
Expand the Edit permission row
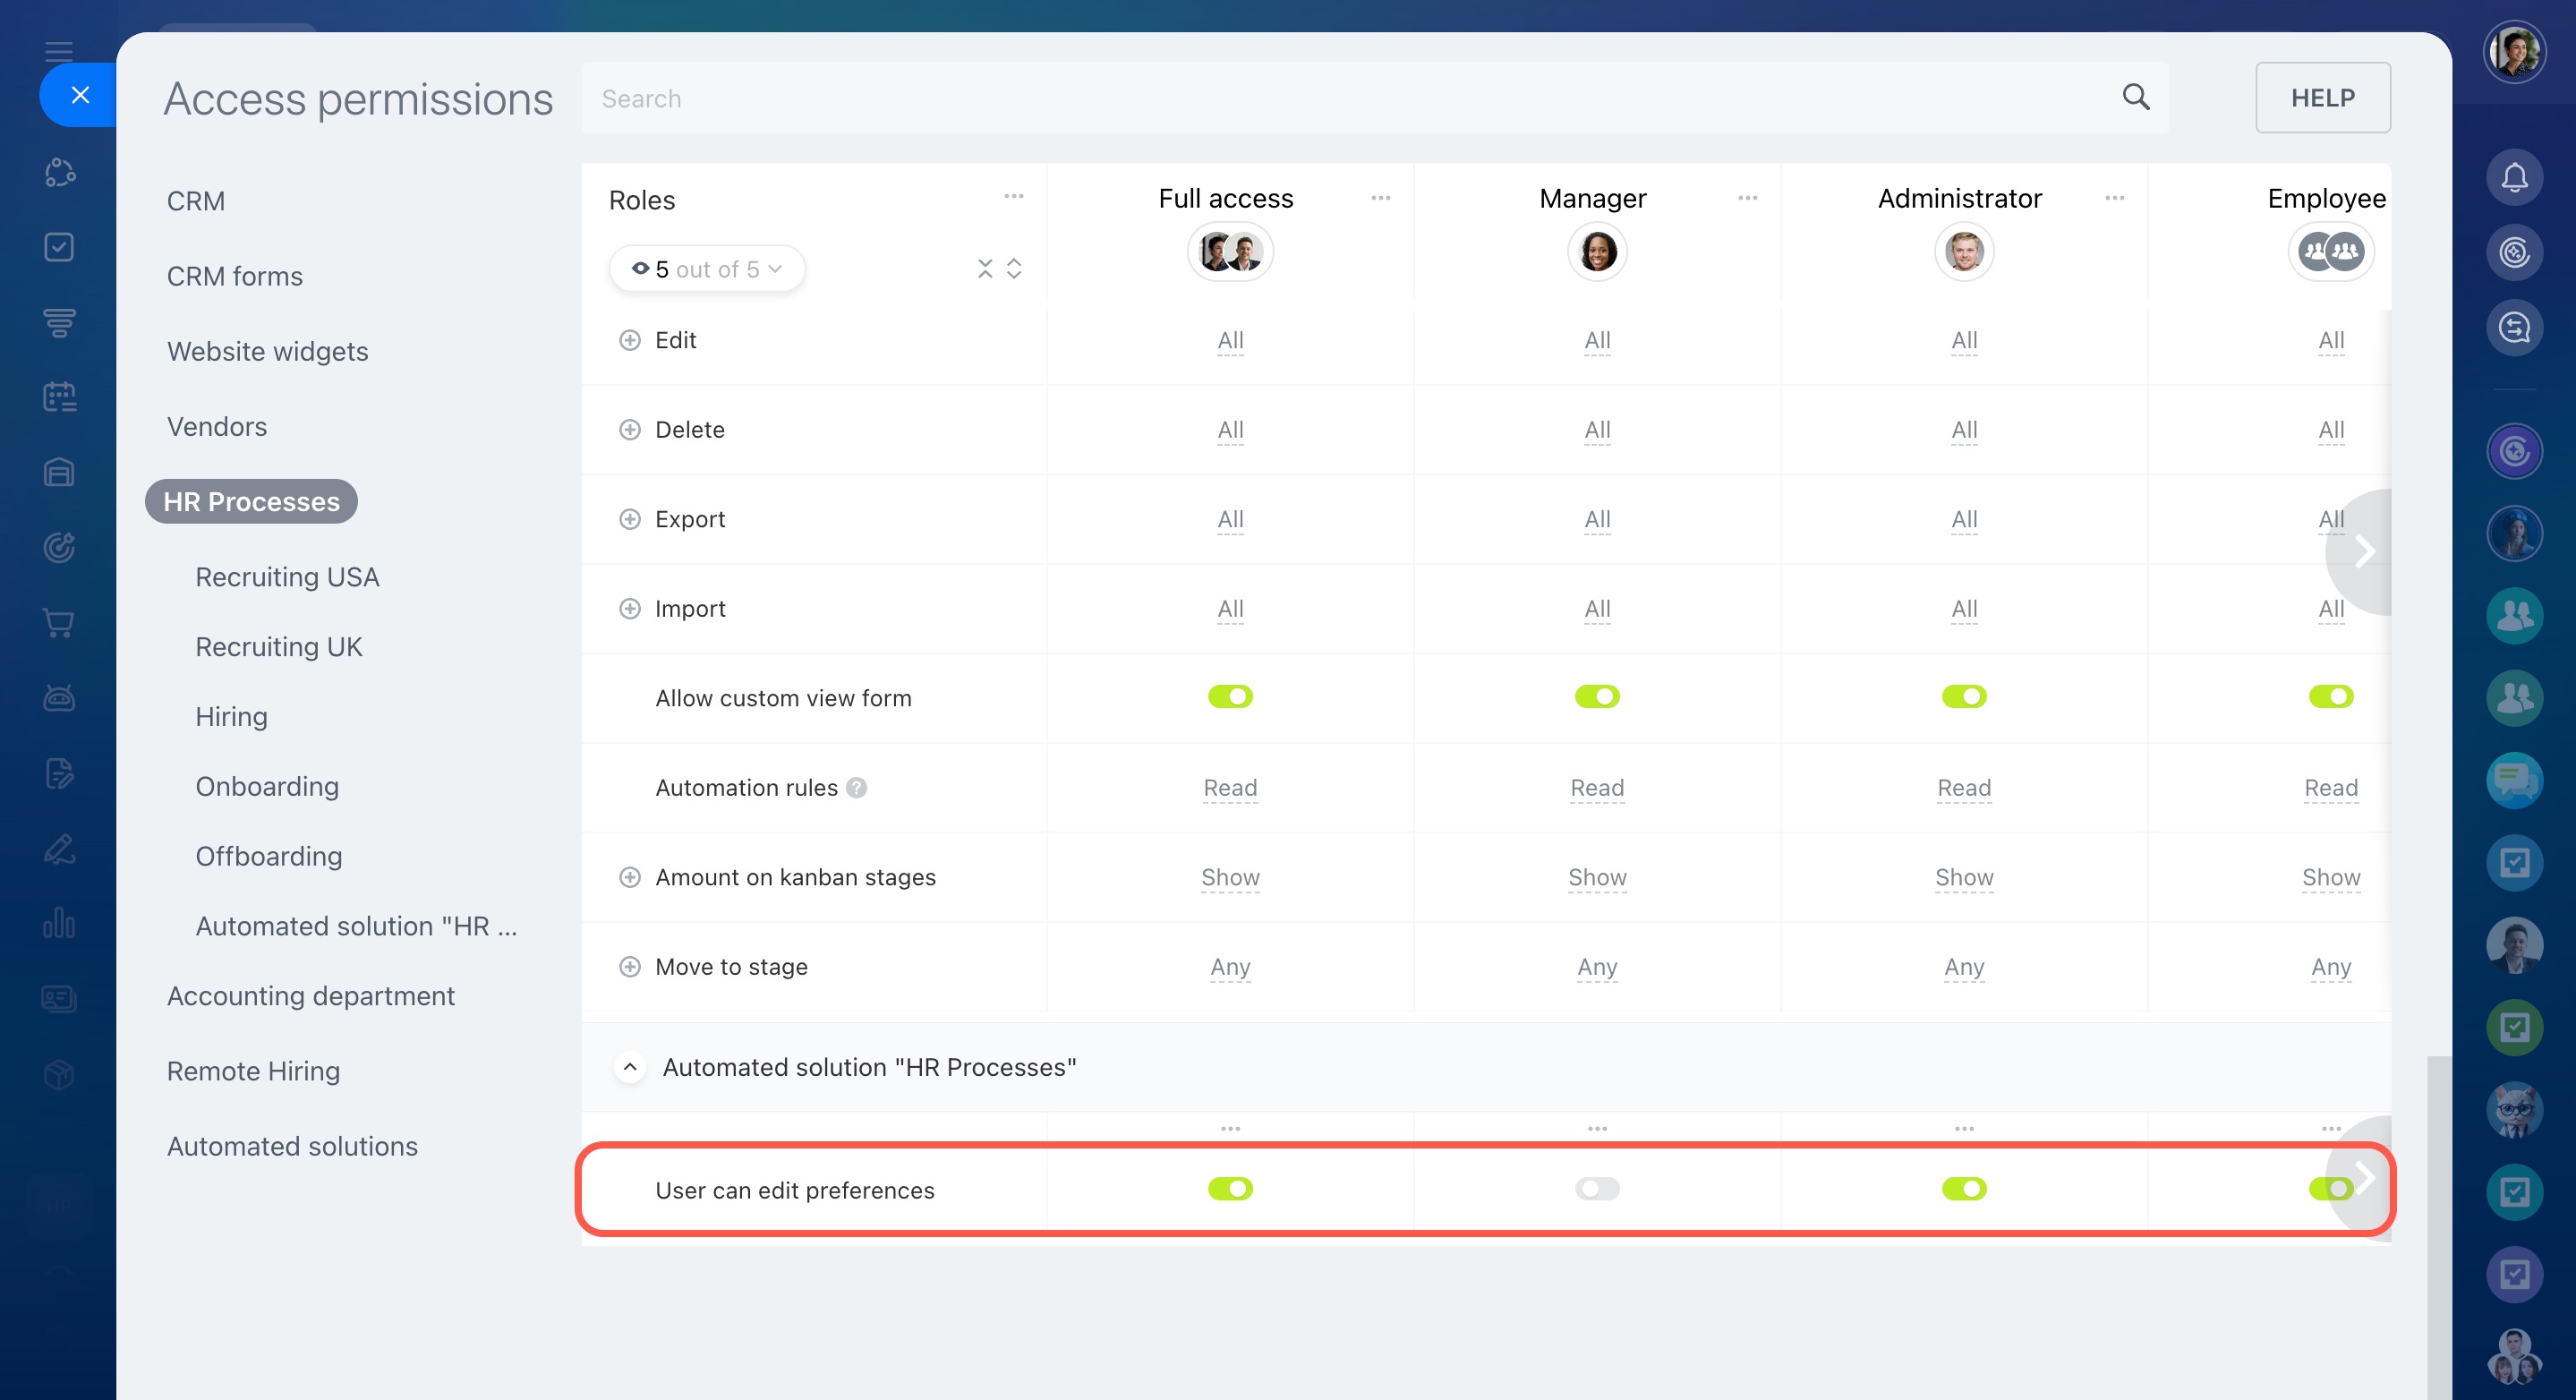pyautogui.click(x=629, y=340)
